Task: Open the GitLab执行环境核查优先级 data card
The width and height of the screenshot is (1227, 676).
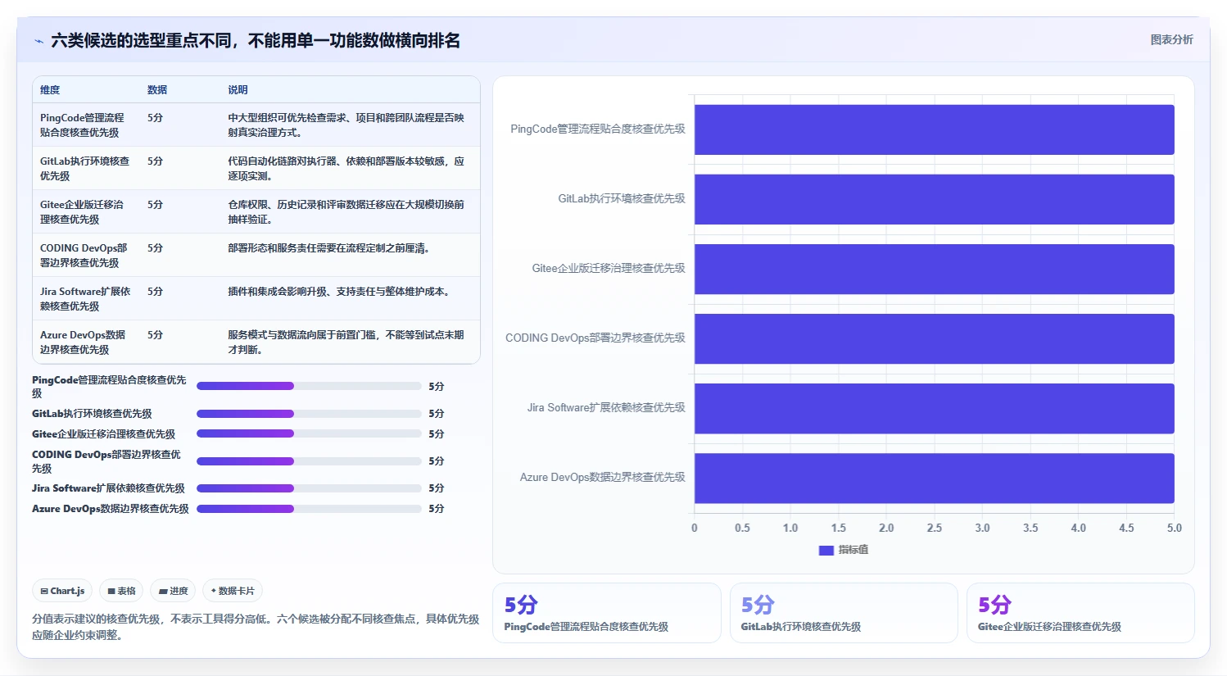Action: point(844,613)
